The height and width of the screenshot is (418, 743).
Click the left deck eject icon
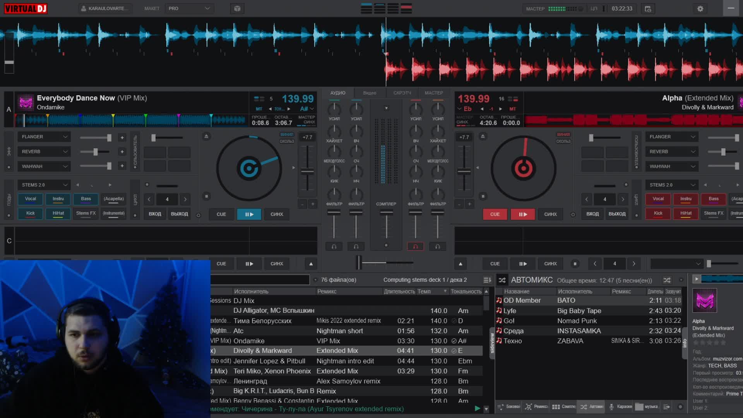pos(206,136)
